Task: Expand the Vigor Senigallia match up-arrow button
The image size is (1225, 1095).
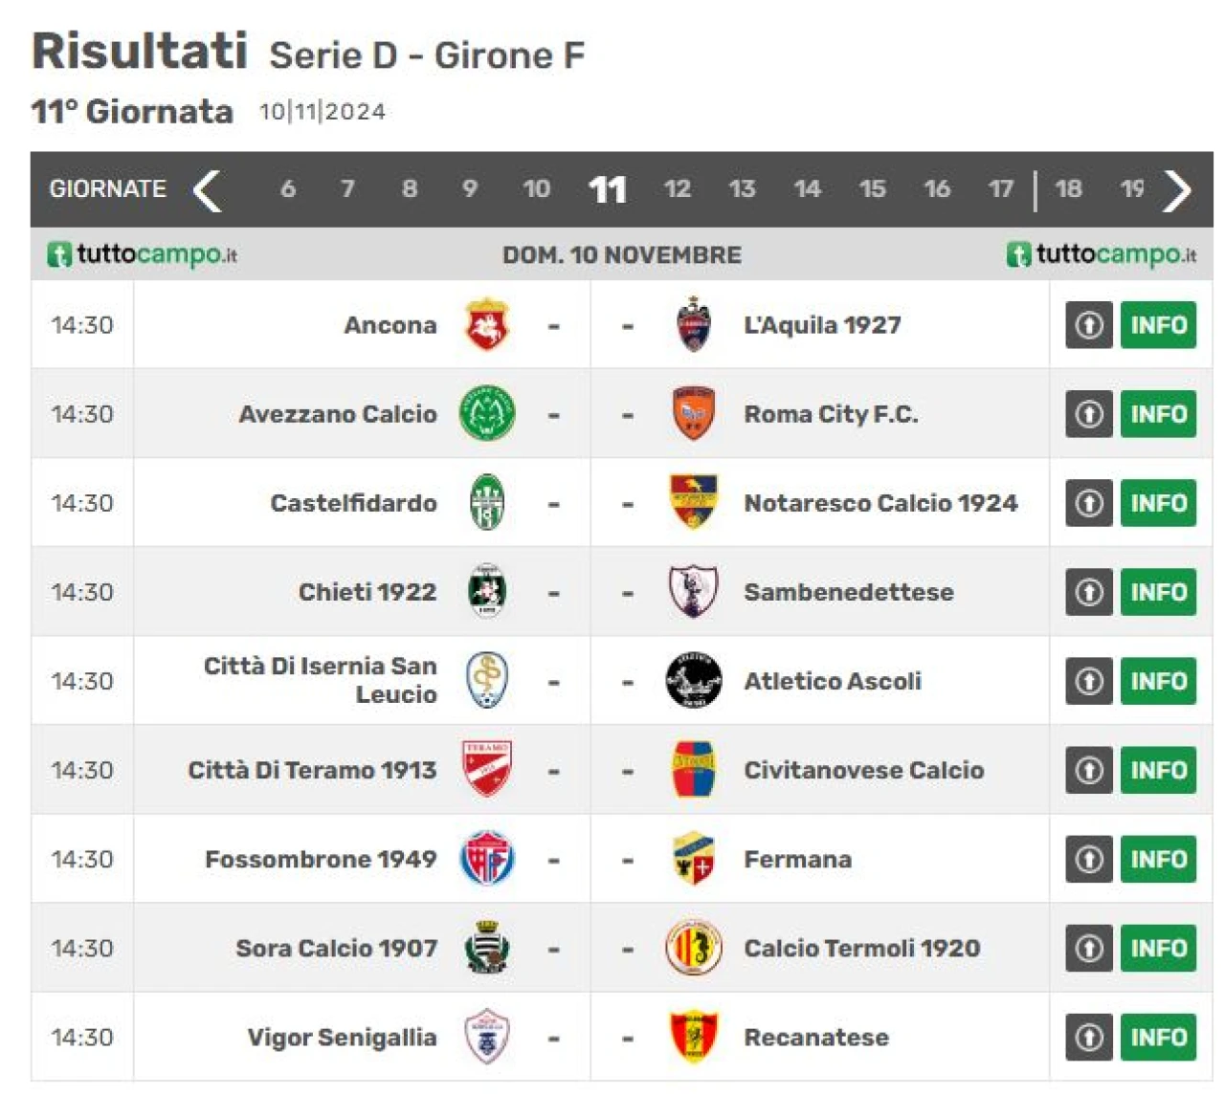Action: tap(1089, 1037)
